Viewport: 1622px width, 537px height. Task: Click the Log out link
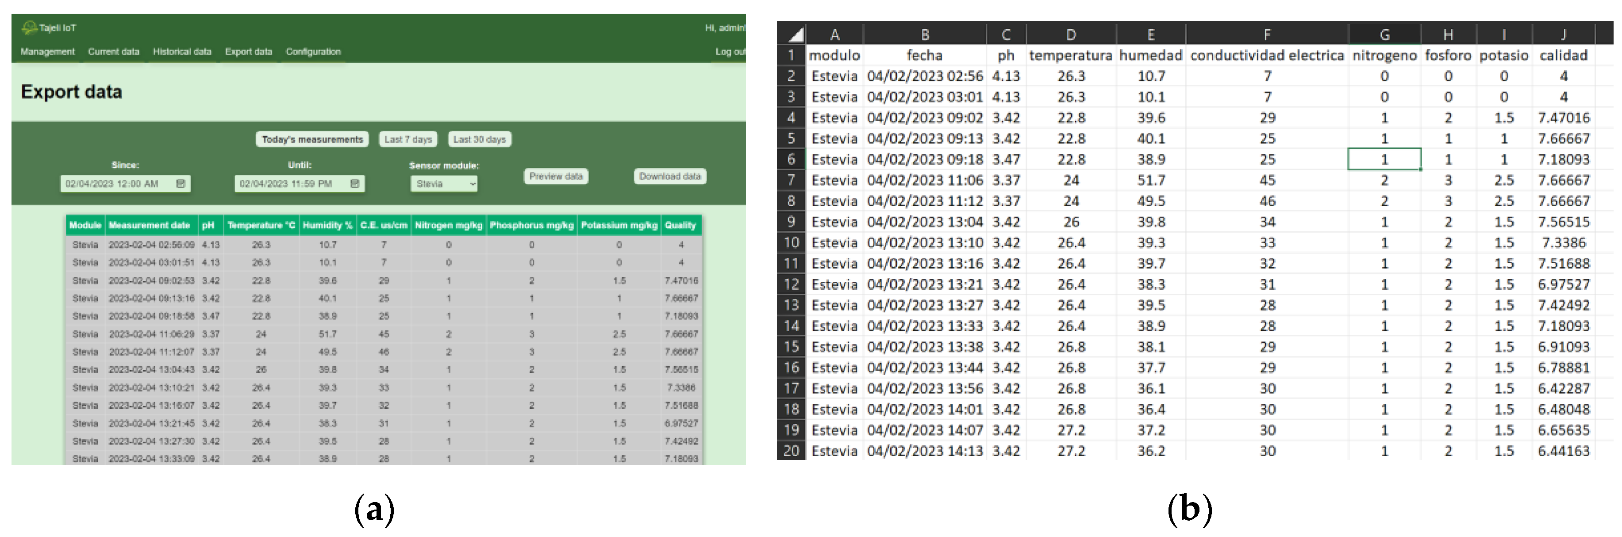[x=730, y=52]
